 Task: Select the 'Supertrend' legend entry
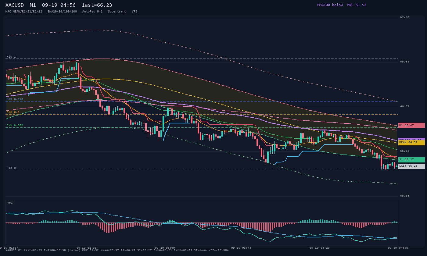pyautogui.click(x=117, y=11)
